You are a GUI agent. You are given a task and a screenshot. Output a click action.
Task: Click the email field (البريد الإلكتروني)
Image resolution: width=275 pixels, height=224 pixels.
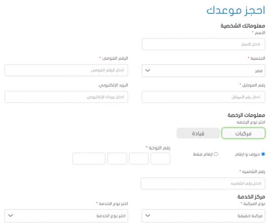(66, 97)
